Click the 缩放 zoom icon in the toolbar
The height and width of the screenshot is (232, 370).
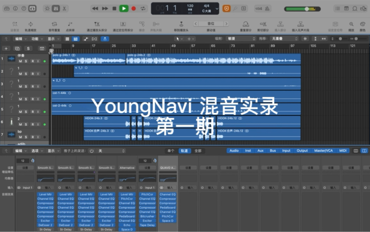tap(351, 24)
